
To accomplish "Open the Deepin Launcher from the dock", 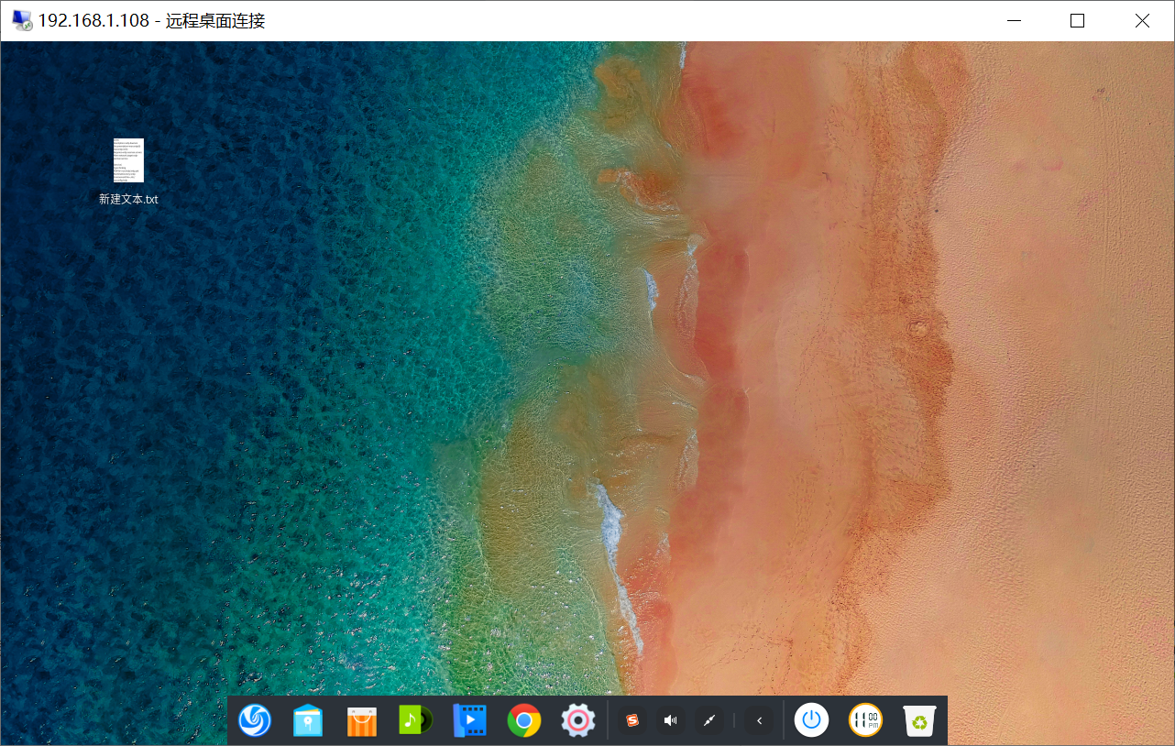I will click(254, 720).
